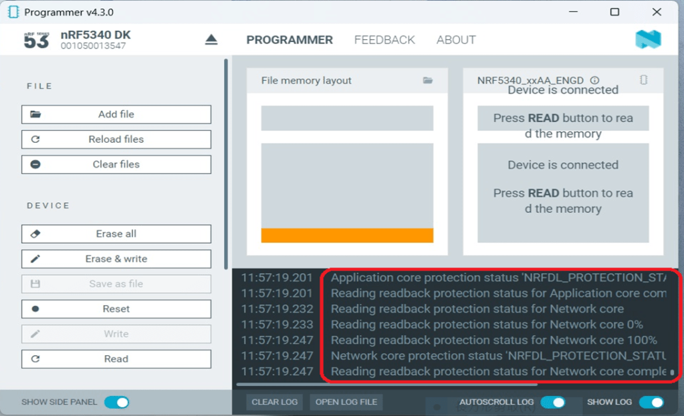Click the nRF5340 DK device selector

95,39
